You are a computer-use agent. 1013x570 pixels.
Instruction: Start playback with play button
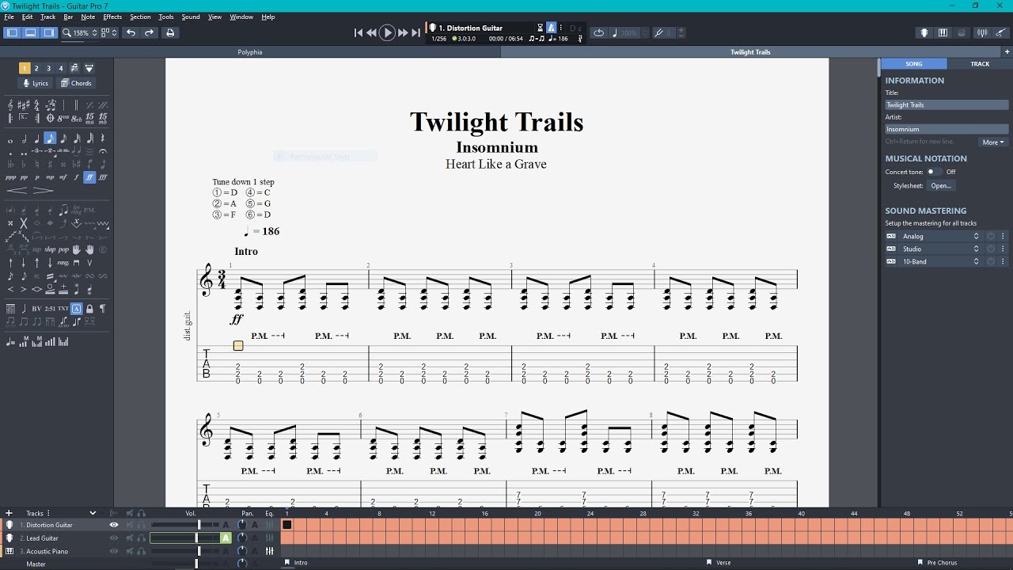[x=388, y=32]
